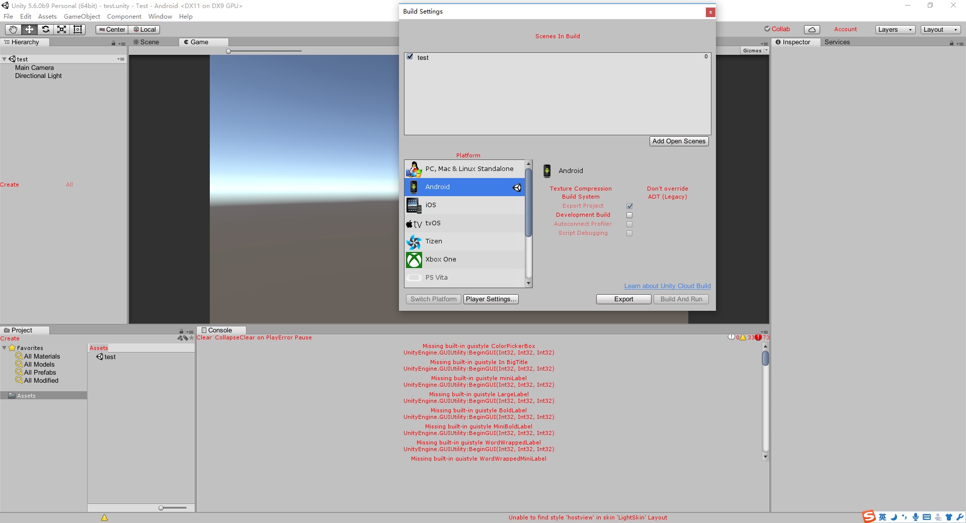
Task: Click the Apple tv icon for tvOS
Action: [414, 224]
